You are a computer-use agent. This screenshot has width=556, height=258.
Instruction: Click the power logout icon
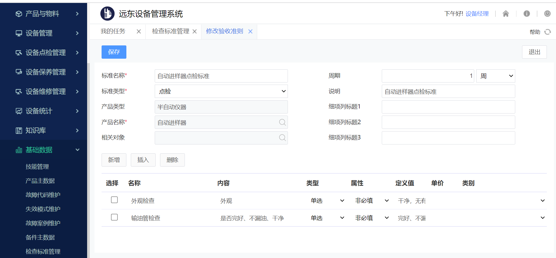[547, 14]
